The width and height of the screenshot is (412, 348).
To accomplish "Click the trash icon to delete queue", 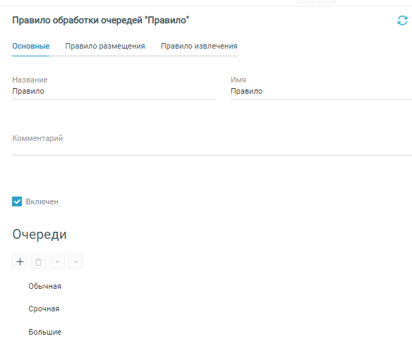I will (39, 261).
